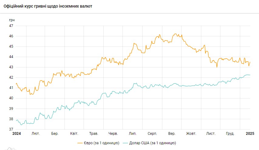Select the 2025 label on the time axis
259x150 pixels.
point(250,134)
